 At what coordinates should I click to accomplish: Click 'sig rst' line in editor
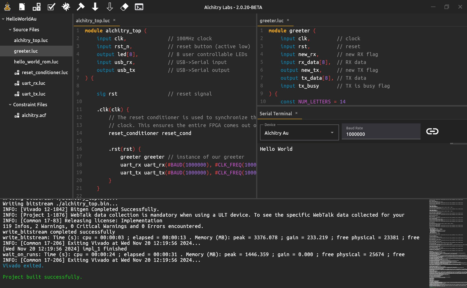tap(107, 94)
